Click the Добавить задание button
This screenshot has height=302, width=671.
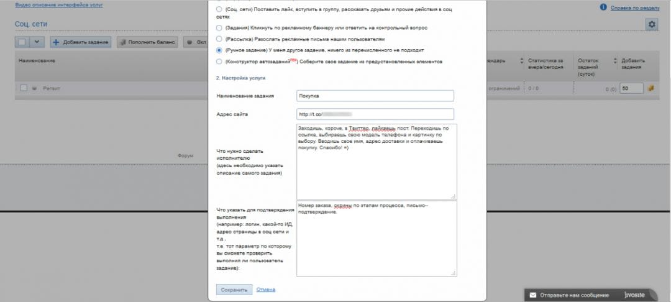point(81,42)
